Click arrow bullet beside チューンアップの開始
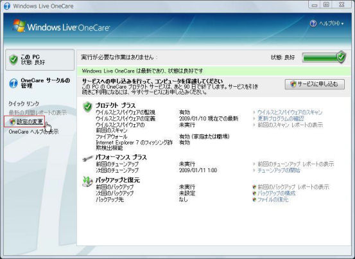The width and height of the screenshot is (355, 259). [x=254, y=170]
